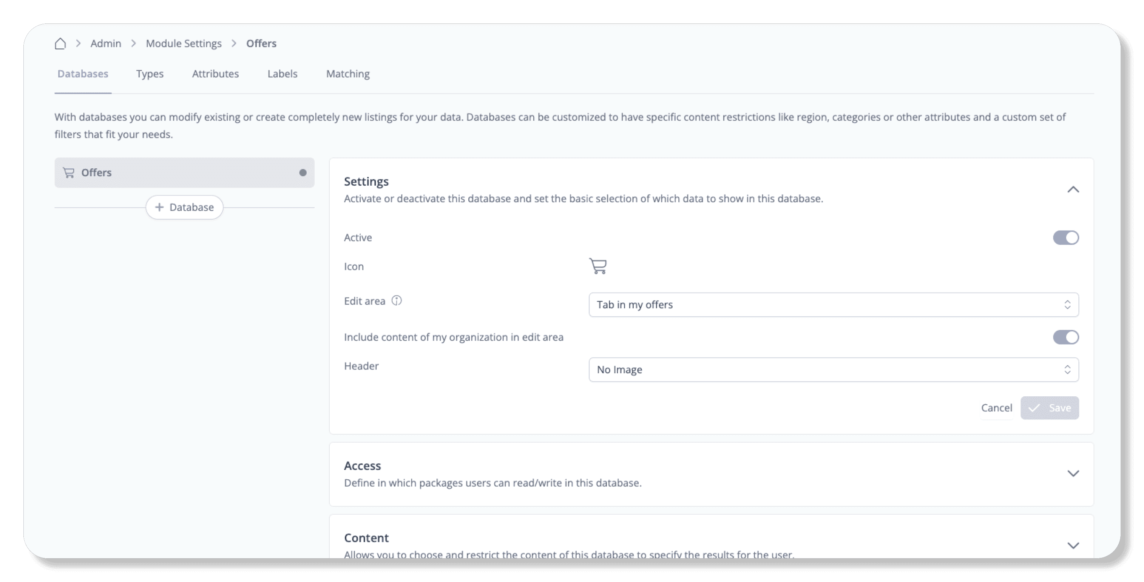Screen dimensions: 1144x582
Task: Click the shopping cart icon next to Icon
Action: pos(598,266)
